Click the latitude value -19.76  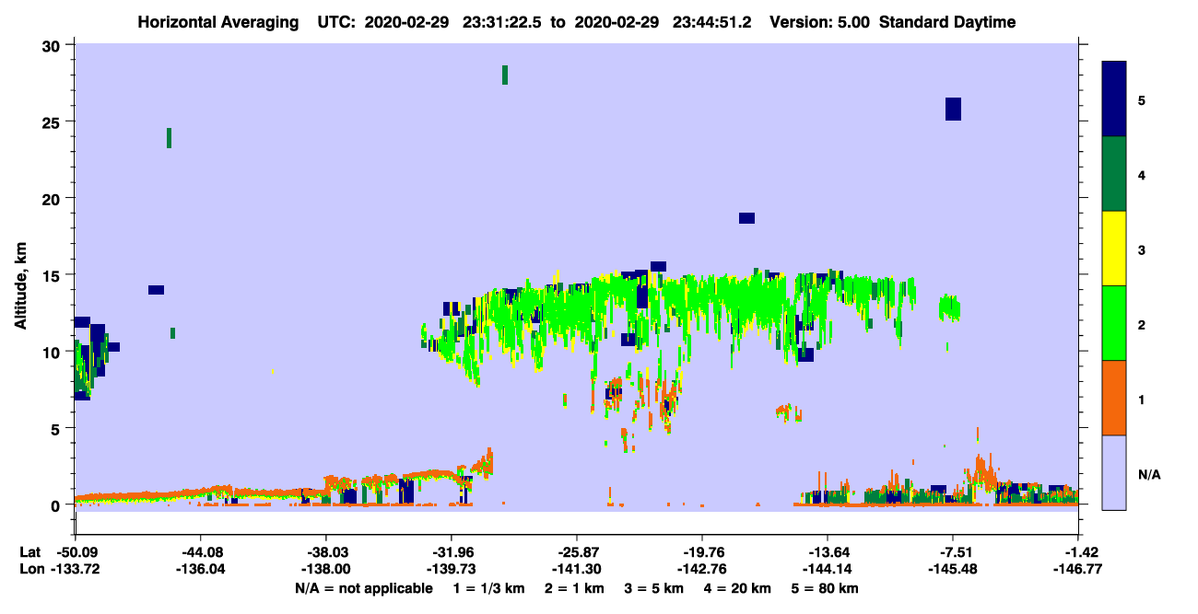702,552
